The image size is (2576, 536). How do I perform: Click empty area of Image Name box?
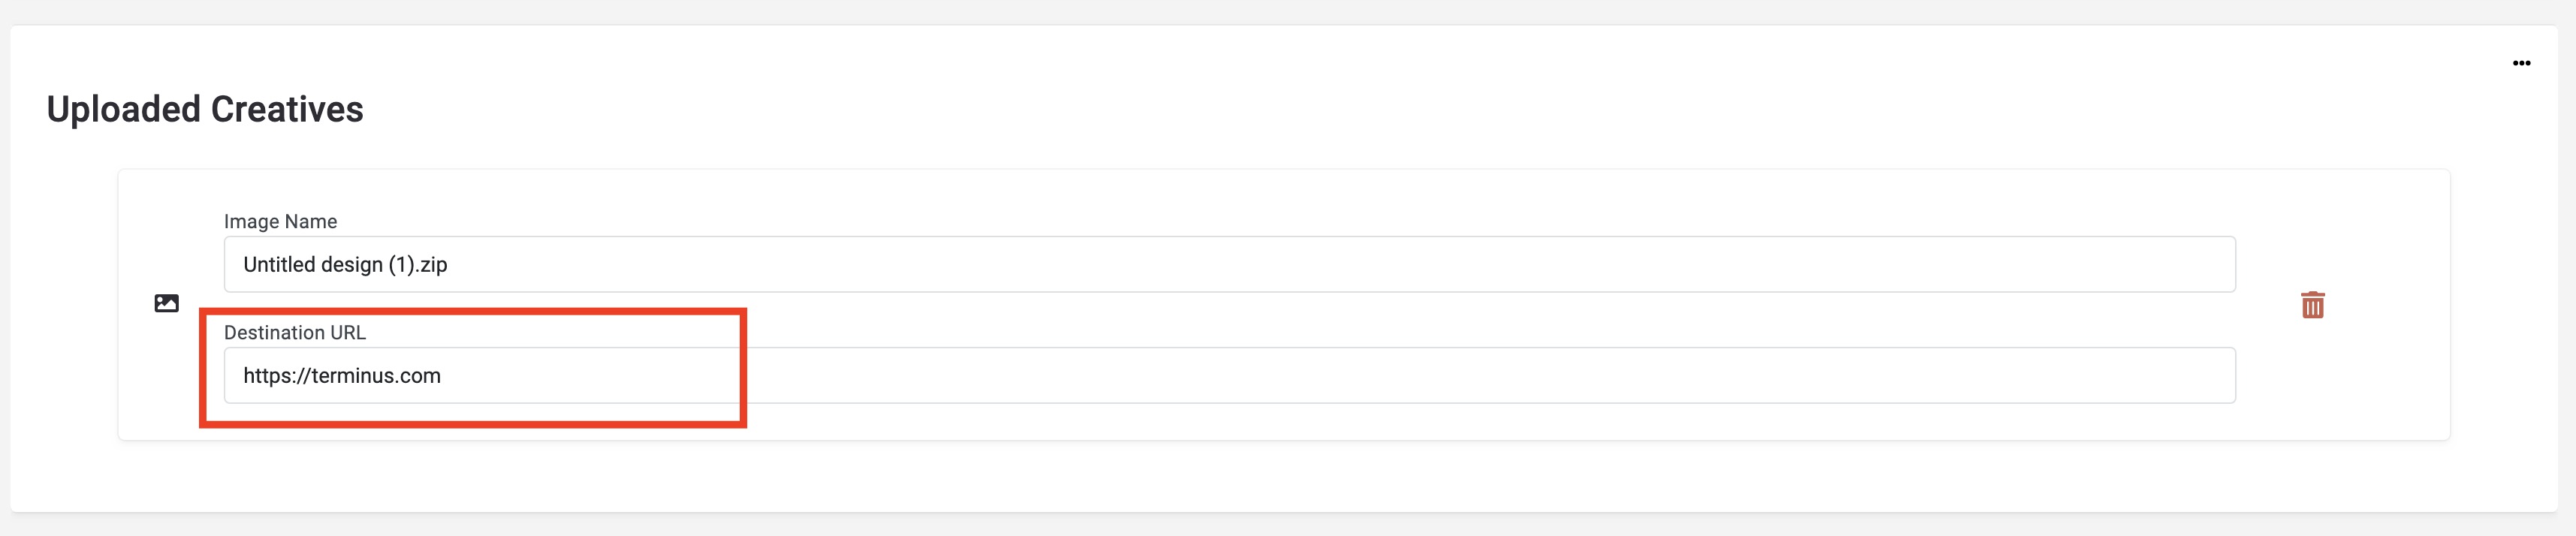point(1340,264)
